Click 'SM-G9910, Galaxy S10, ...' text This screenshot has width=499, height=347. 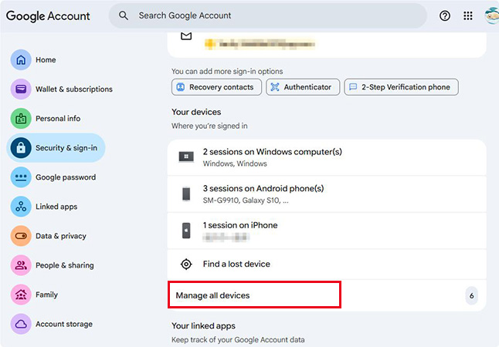click(246, 200)
